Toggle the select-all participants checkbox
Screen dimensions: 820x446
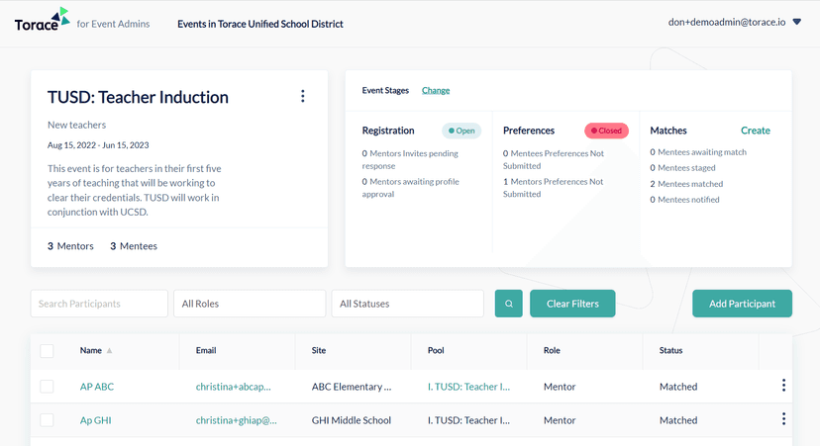click(48, 351)
